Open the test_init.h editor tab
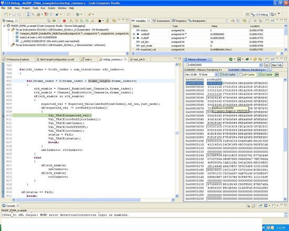This screenshot has height=231, width=289. pyautogui.click(x=139, y=59)
